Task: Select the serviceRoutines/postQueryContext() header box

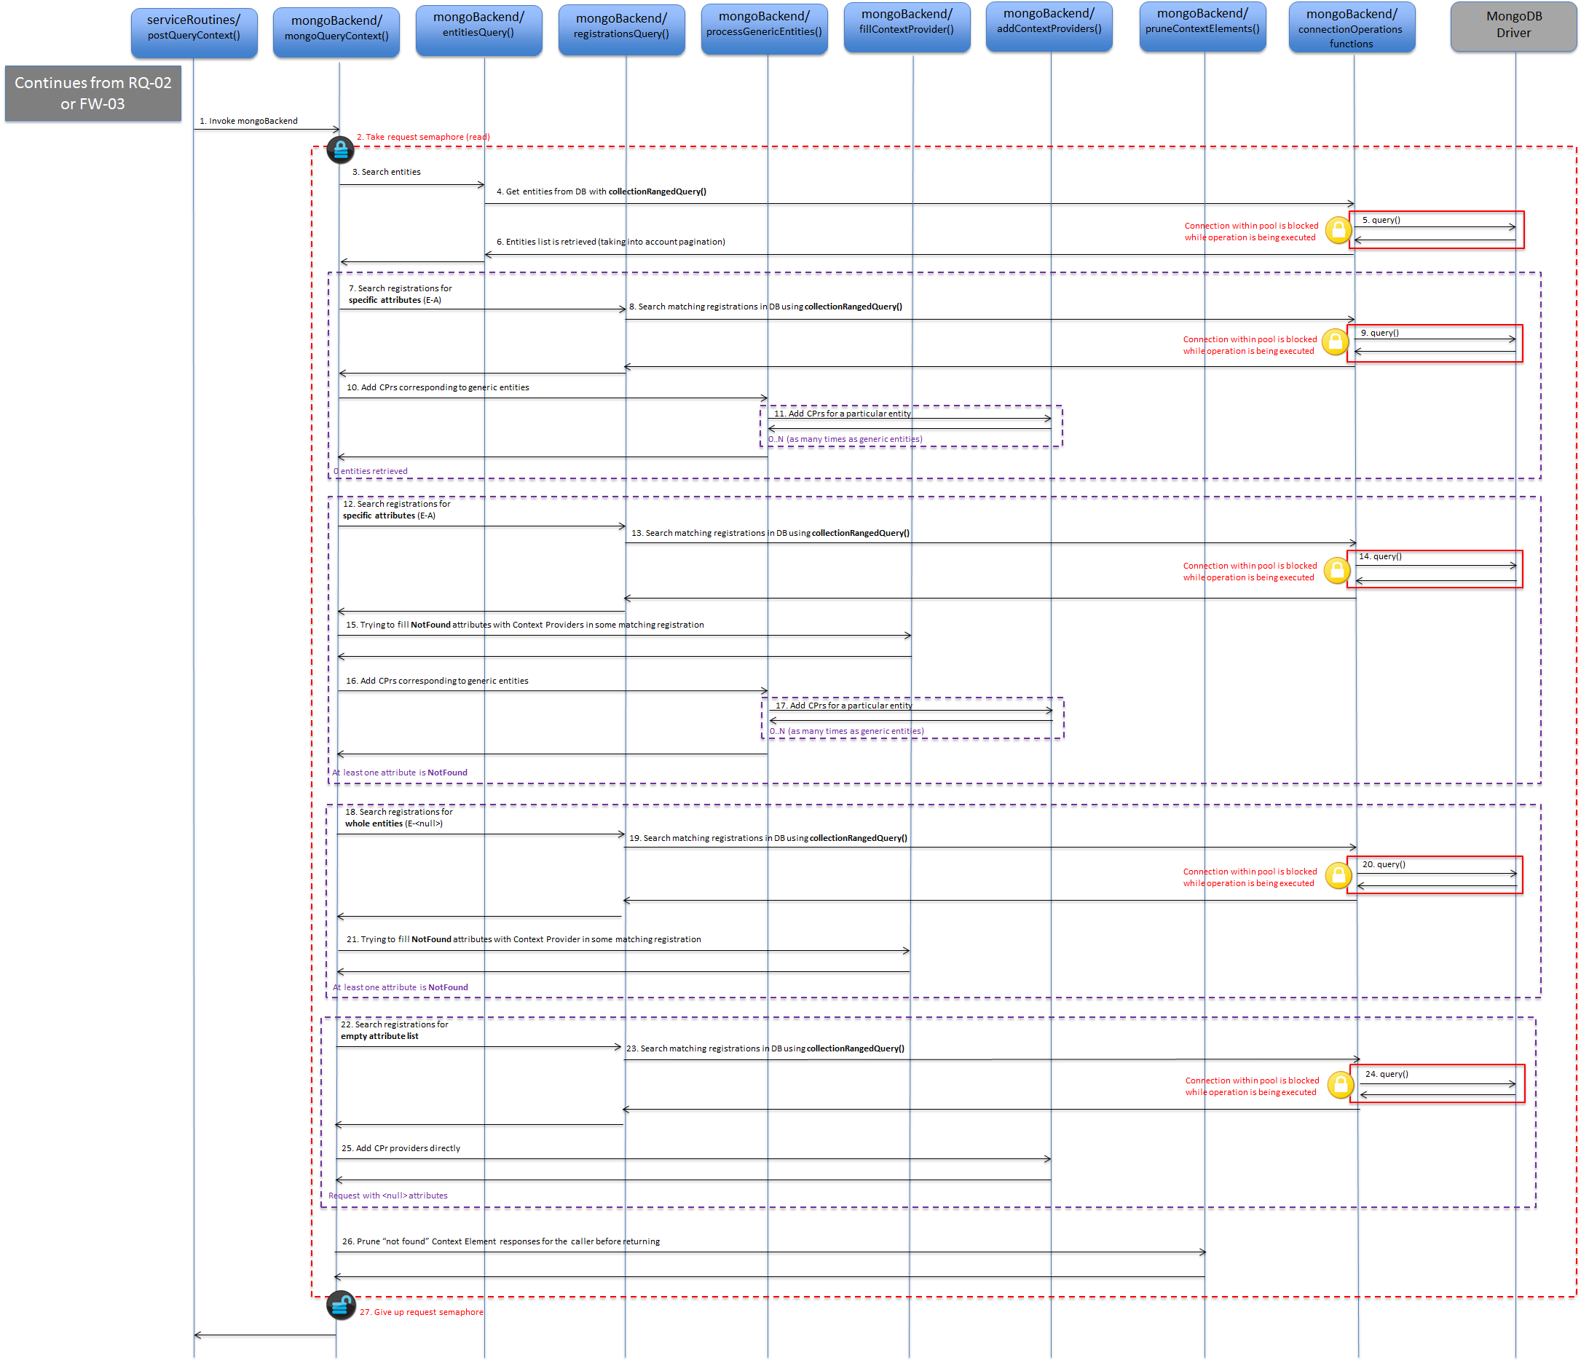Action: pos(194,33)
